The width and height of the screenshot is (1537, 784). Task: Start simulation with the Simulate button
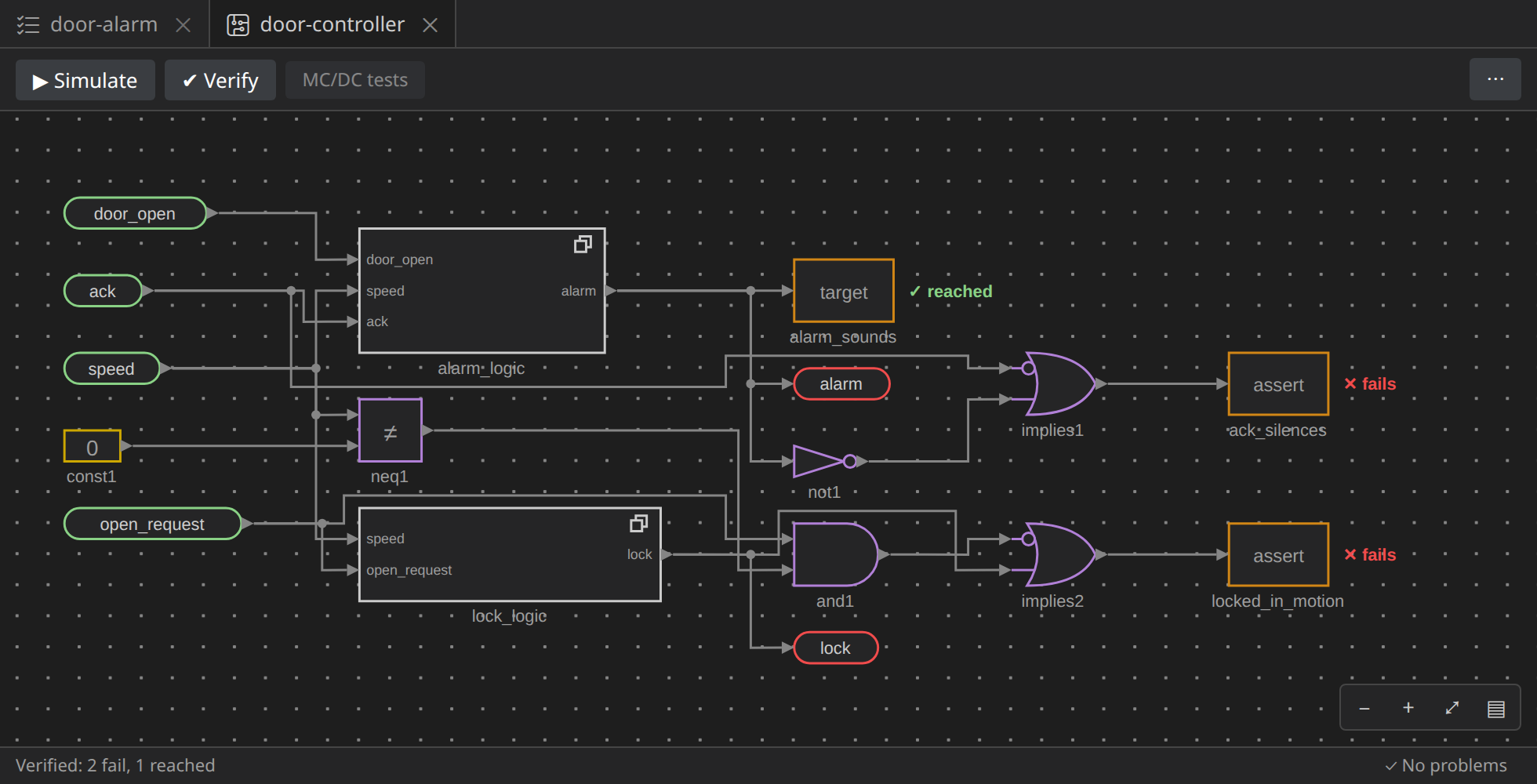point(85,80)
